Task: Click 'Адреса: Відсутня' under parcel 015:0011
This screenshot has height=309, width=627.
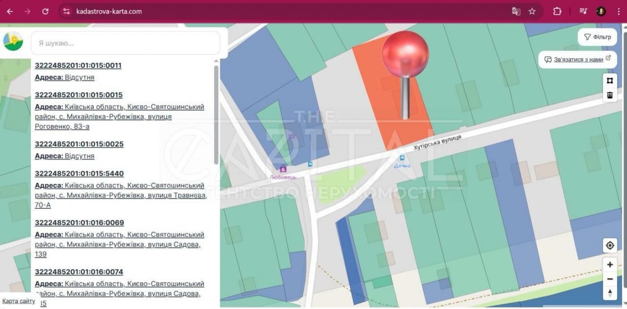Action: 64,77
